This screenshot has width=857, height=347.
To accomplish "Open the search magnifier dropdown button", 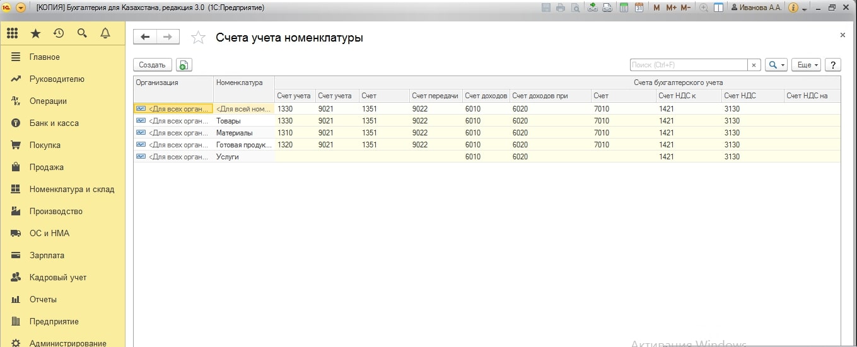I will [776, 65].
